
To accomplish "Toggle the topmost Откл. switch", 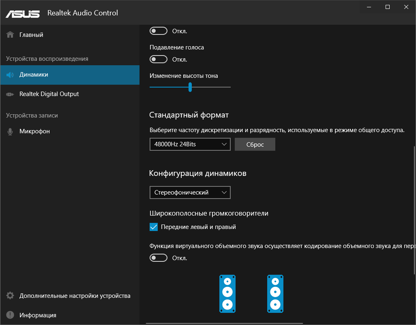I will 159,31.
